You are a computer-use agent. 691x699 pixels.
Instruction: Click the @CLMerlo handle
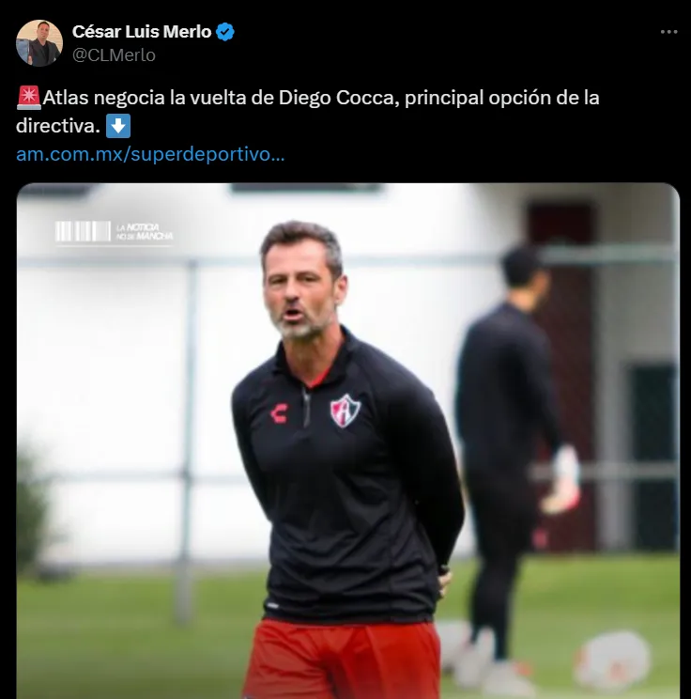coord(114,55)
